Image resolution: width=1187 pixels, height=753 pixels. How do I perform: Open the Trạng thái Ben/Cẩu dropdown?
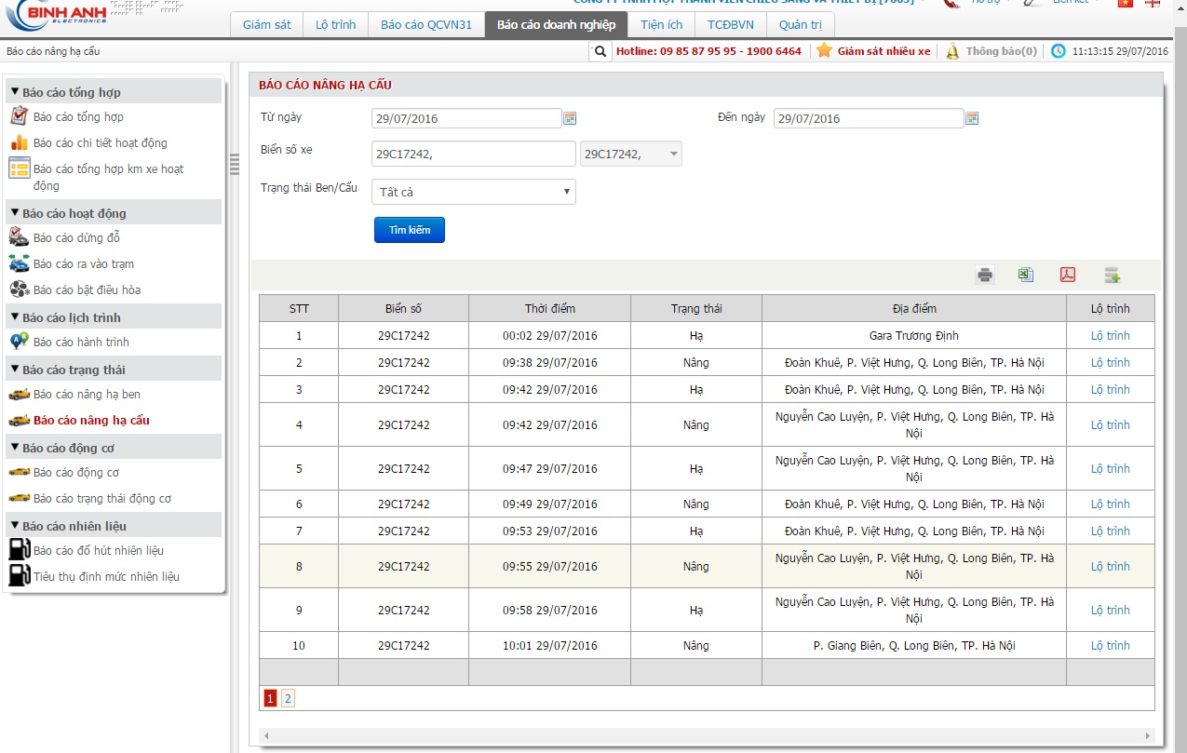pyautogui.click(x=474, y=192)
